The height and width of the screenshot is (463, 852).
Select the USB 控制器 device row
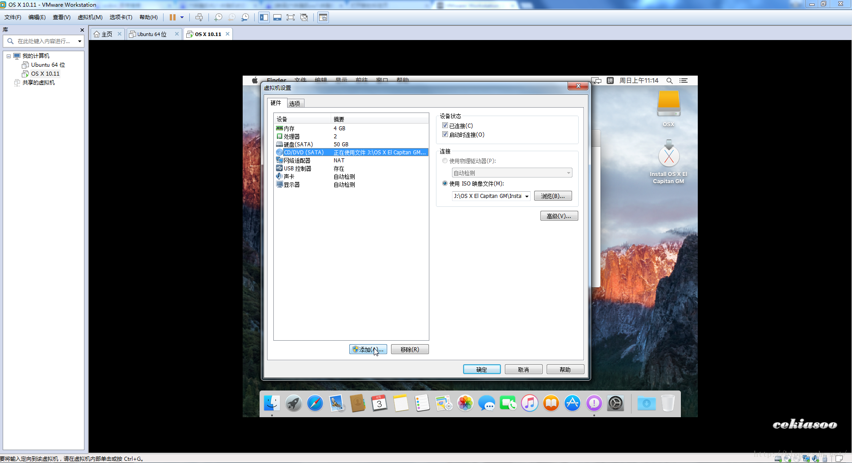pos(351,169)
